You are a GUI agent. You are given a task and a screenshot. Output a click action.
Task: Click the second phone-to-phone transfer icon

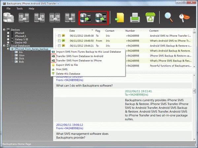click(39, 18)
